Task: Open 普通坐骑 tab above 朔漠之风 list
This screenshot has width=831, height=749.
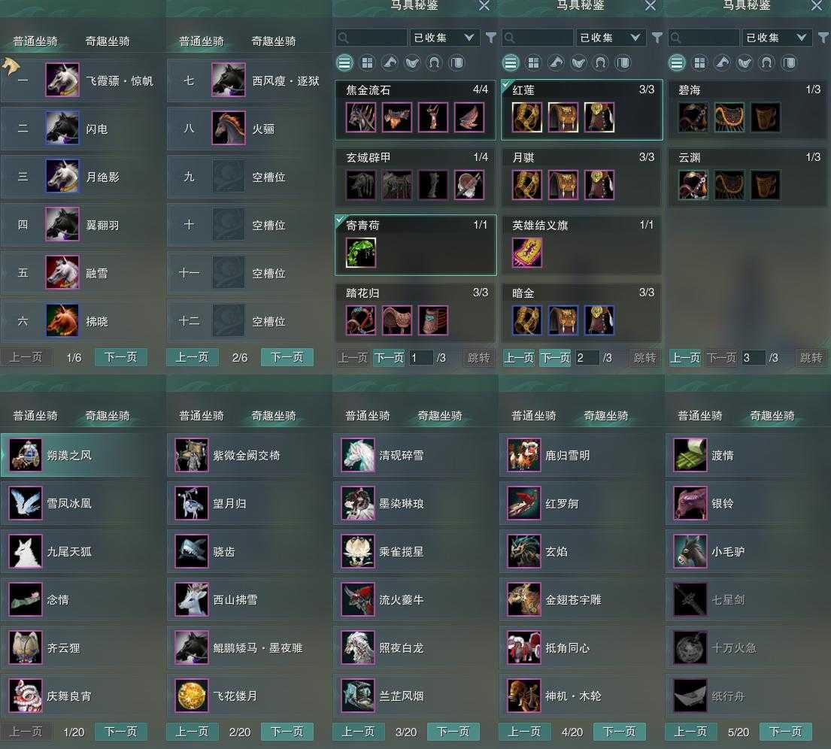Action: pos(35,416)
